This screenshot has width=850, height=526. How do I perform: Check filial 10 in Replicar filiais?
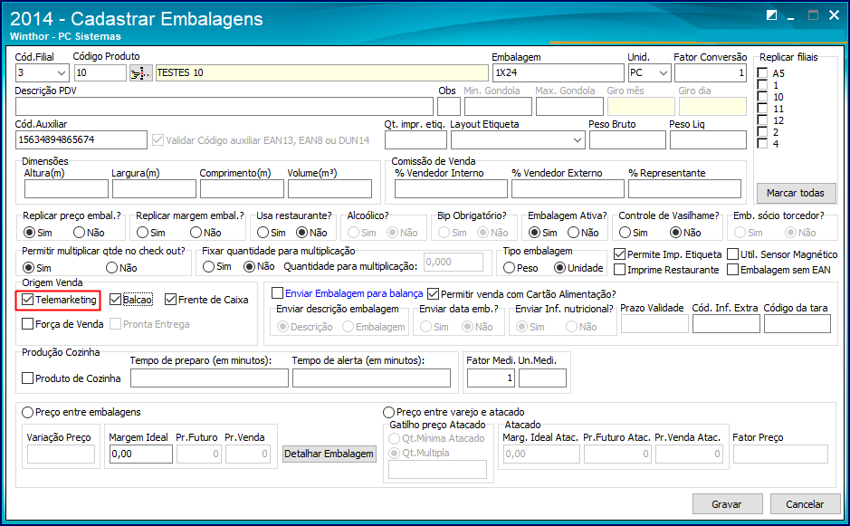(x=763, y=97)
